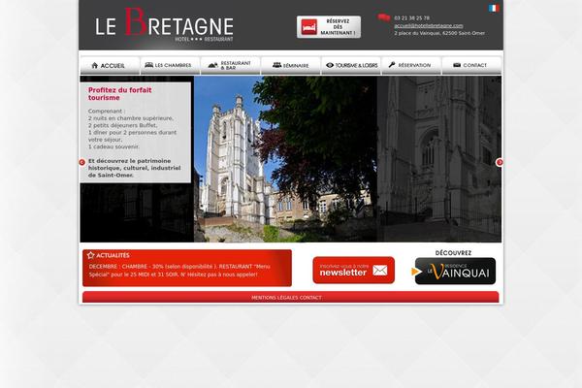582x388 pixels.
Task: Click the Le Bretagne hotel logo
Action: [164, 24]
